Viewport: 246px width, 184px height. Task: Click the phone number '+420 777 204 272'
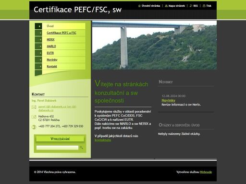(x=49, y=126)
